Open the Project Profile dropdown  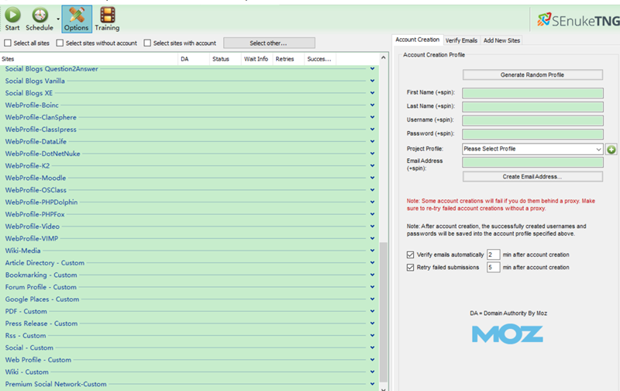pos(532,149)
